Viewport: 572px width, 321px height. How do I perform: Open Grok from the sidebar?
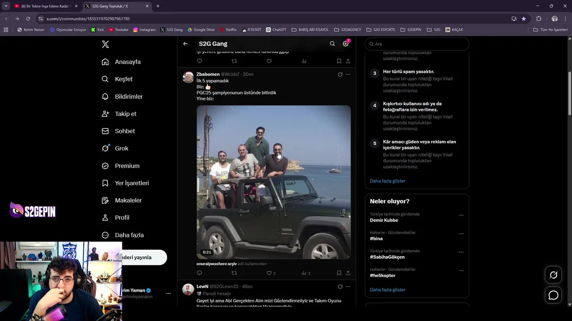coord(115,148)
